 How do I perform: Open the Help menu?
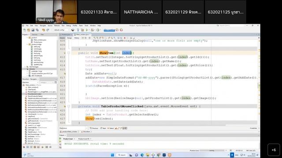pos(99,25)
